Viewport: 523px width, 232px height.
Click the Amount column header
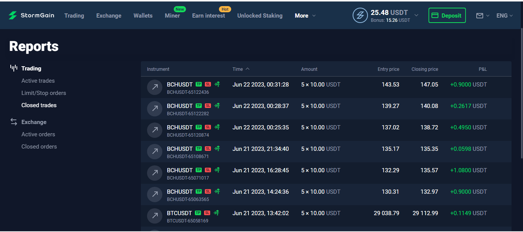pos(309,69)
